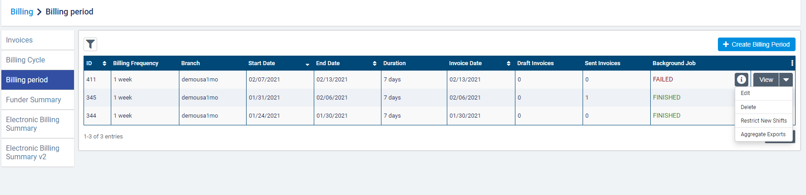Select Aggregate Exports menu entry
806x195 pixels.
click(763, 134)
